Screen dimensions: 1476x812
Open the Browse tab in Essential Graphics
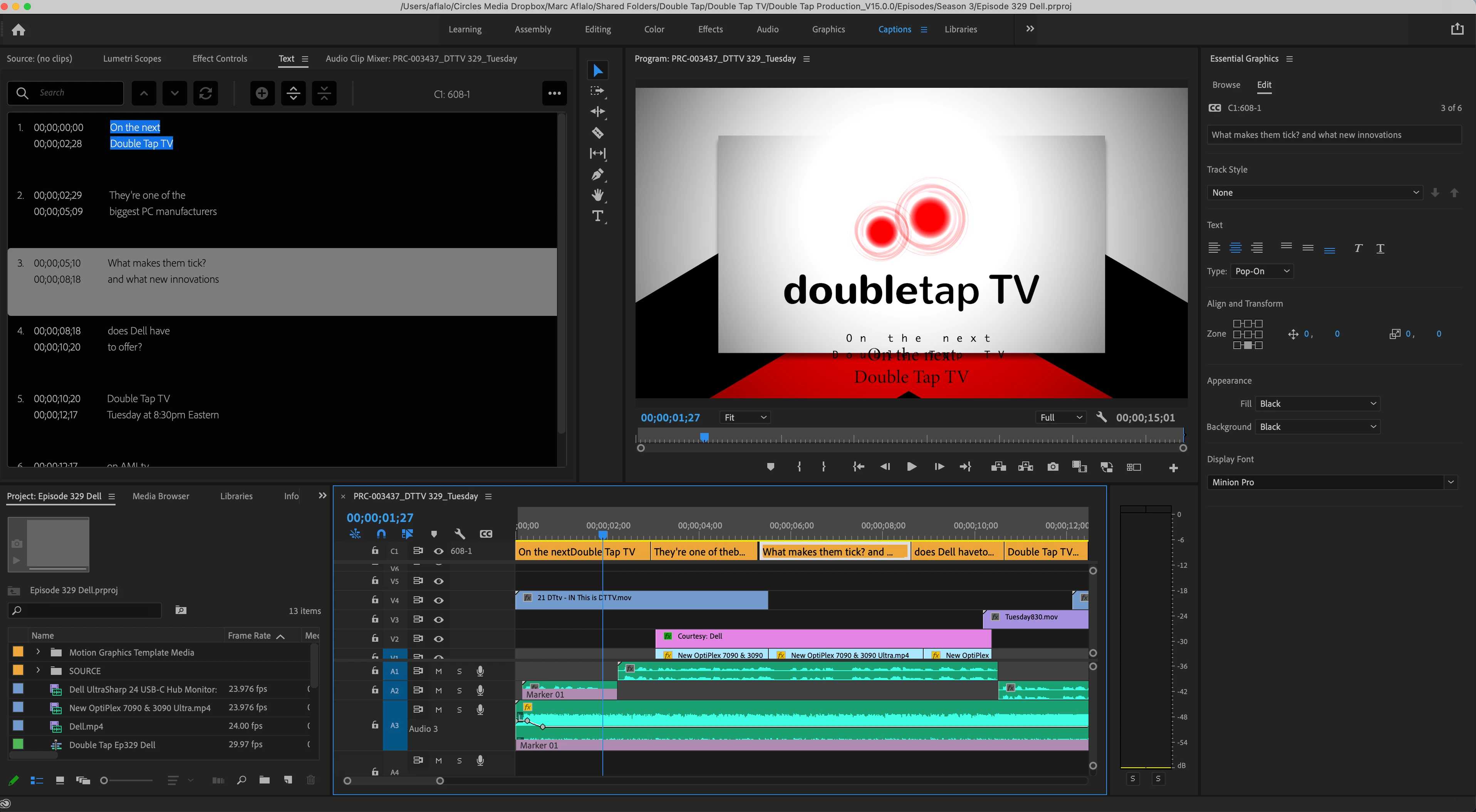pyautogui.click(x=1226, y=85)
